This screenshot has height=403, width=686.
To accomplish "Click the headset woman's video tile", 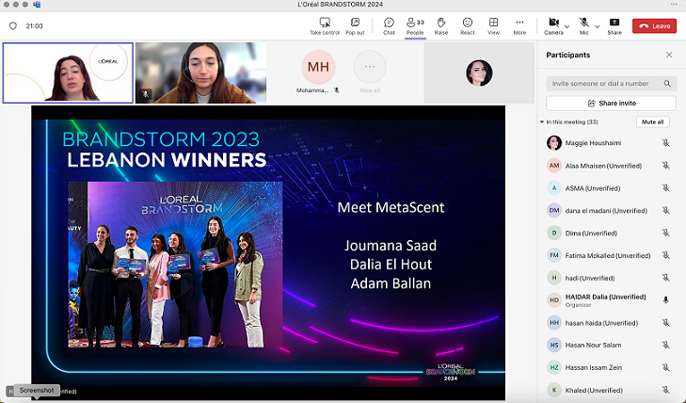I will (x=200, y=73).
